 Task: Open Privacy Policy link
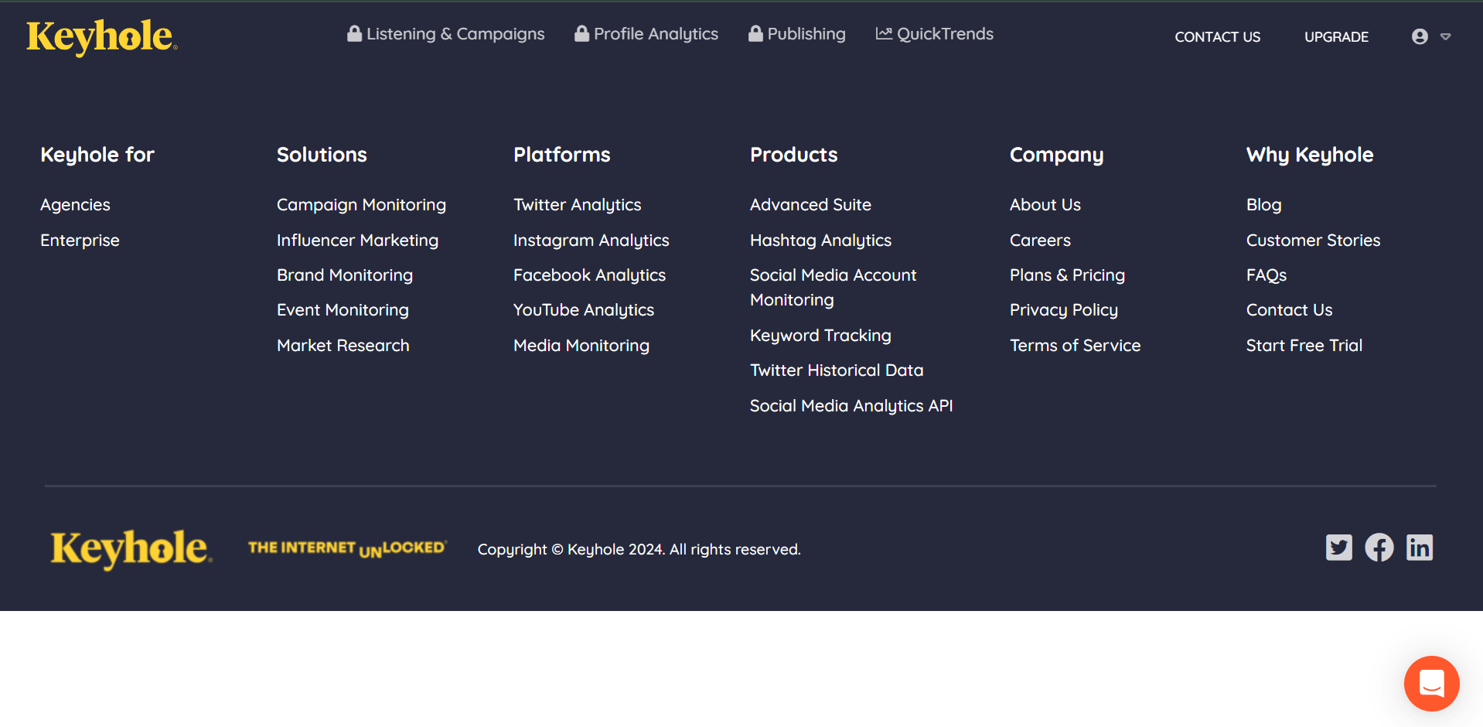point(1064,310)
